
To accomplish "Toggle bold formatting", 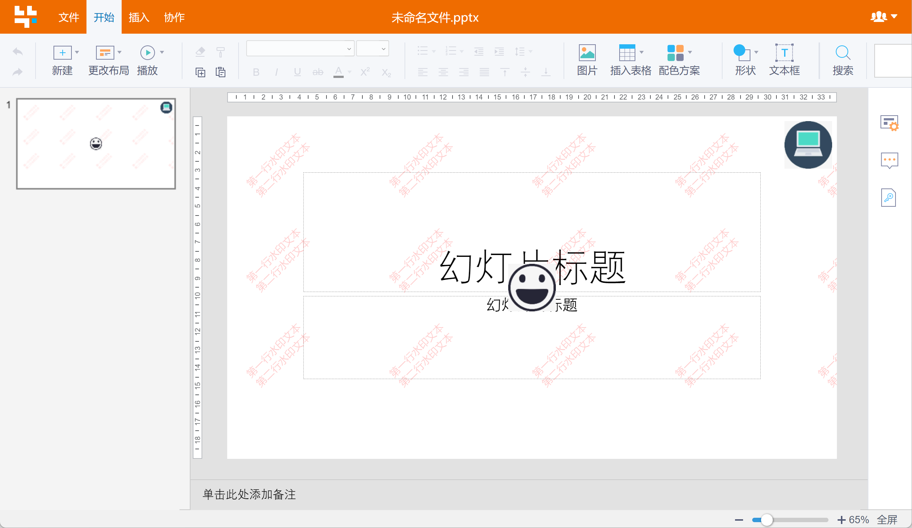I will (256, 72).
